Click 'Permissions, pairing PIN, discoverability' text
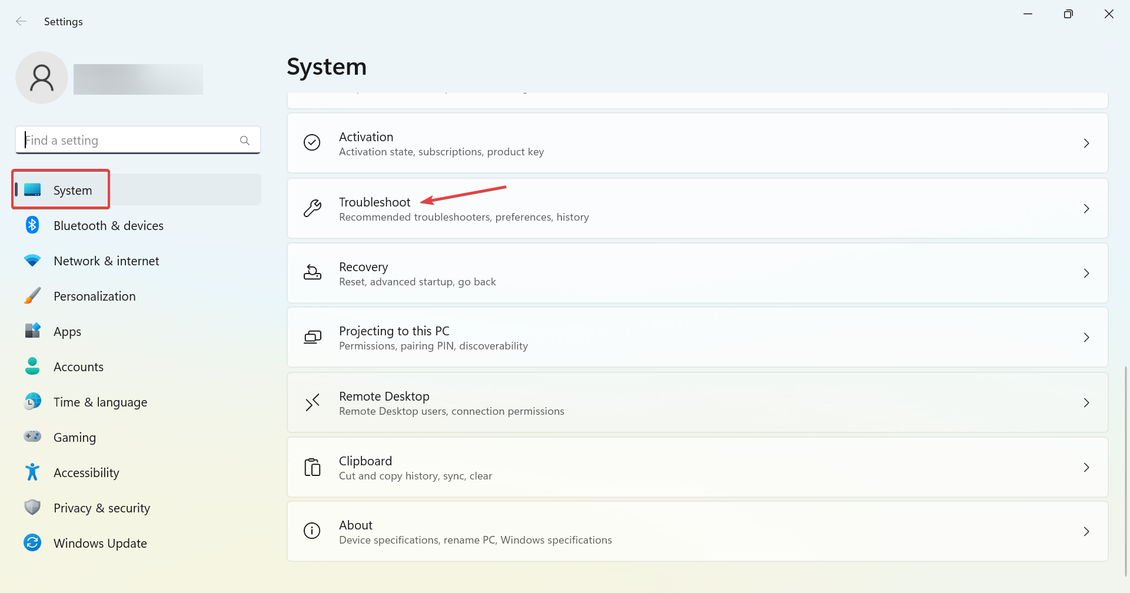 [x=433, y=346]
